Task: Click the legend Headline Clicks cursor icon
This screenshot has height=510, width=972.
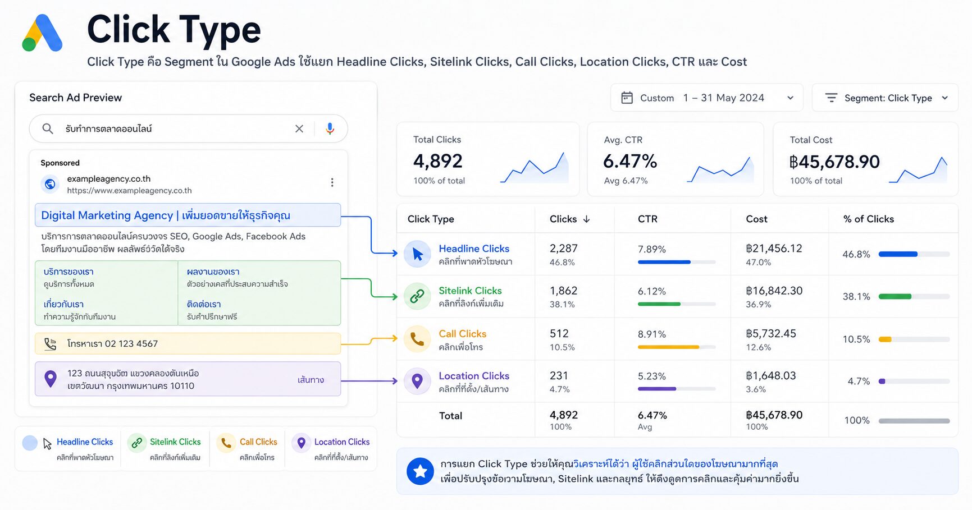Action: pyautogui.click(x=47, y=444)
